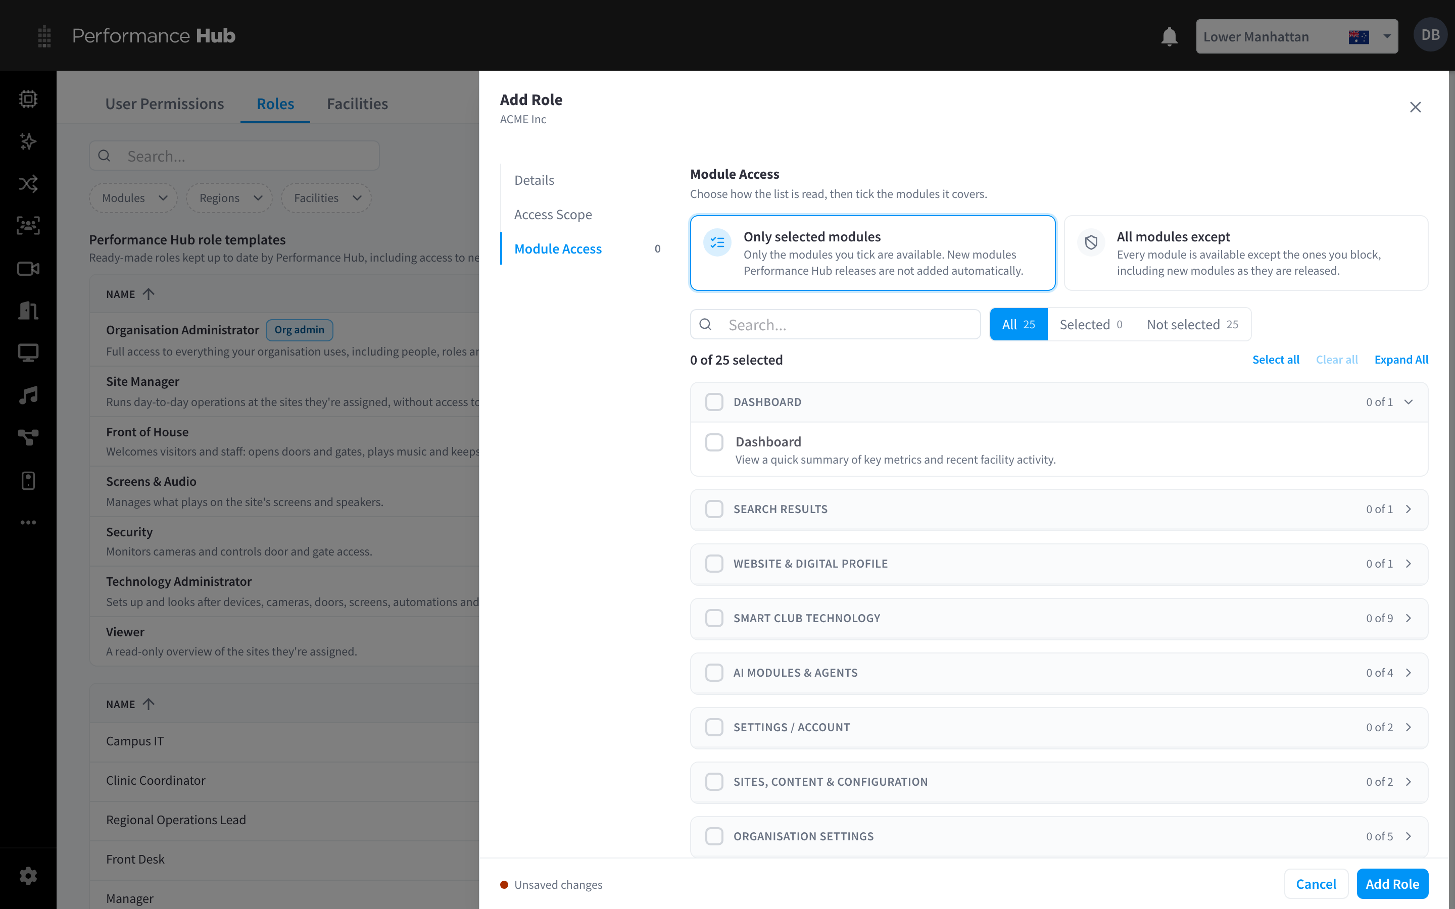Click the Add Role button

pyautogui.click(x=1392, y=884)
